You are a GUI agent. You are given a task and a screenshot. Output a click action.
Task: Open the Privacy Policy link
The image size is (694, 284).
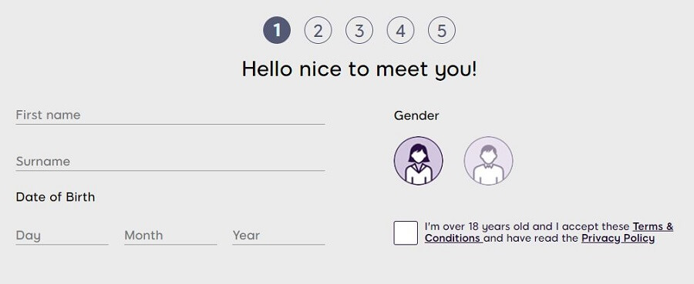click(618, 238)
